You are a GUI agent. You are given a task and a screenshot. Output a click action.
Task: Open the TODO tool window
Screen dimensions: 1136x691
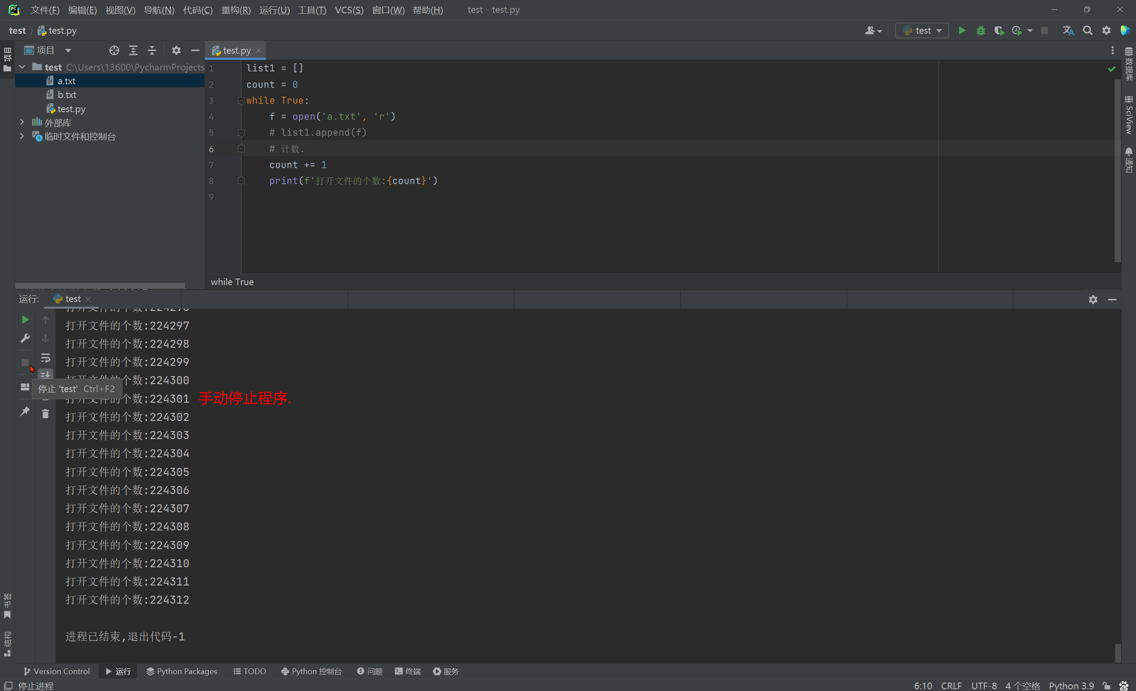[x=249, y=671]
